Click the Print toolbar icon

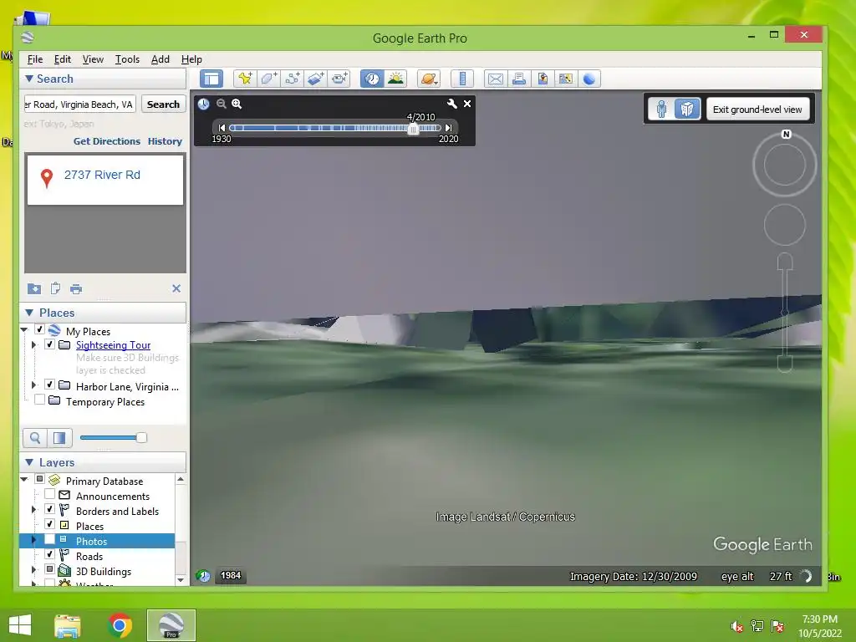(x=519, y=79)
